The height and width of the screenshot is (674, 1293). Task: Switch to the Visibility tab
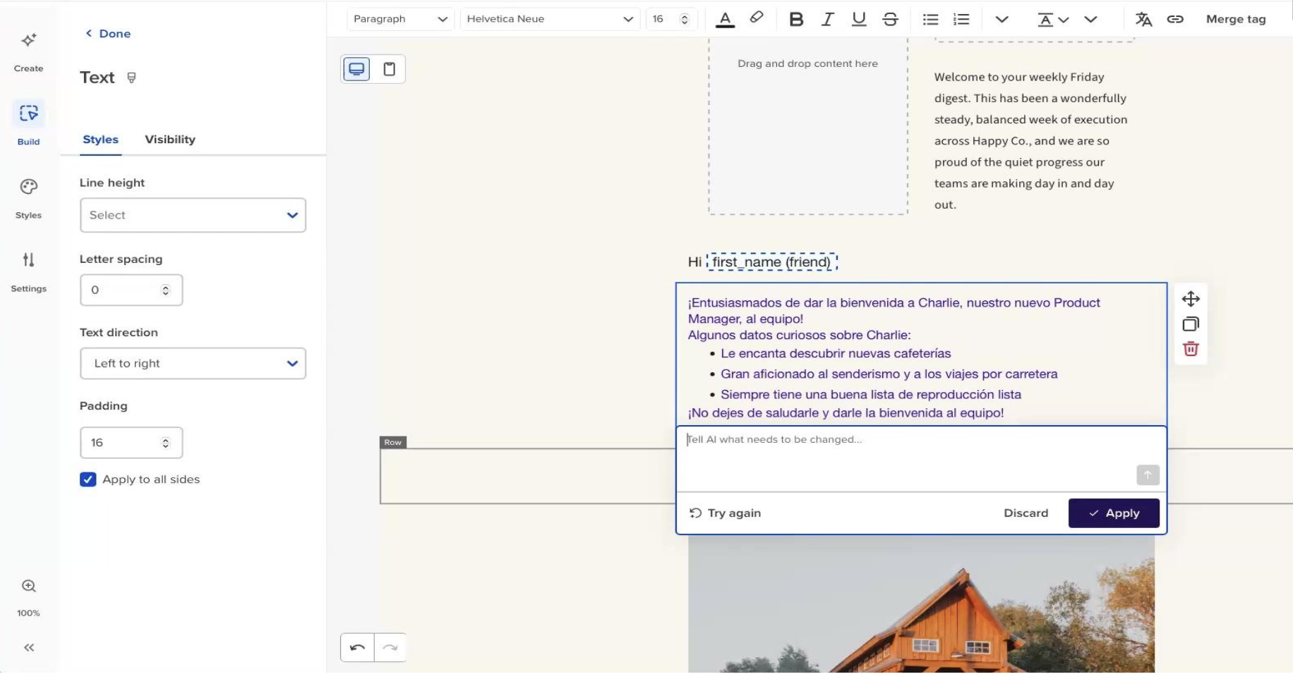(170, 140)
